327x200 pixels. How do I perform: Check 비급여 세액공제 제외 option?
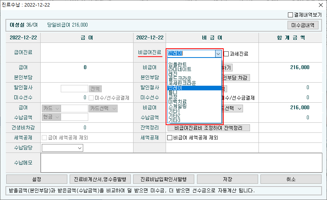tap(169, 138)
